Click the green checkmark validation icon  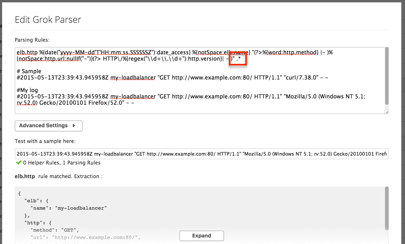(19, 163)
